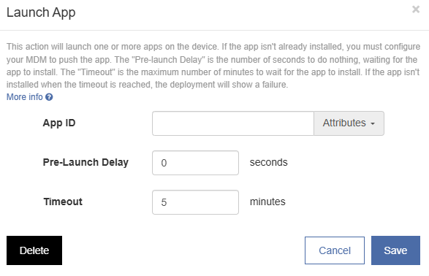
Task: Delete this Launch App action
Action: [34, 250]
